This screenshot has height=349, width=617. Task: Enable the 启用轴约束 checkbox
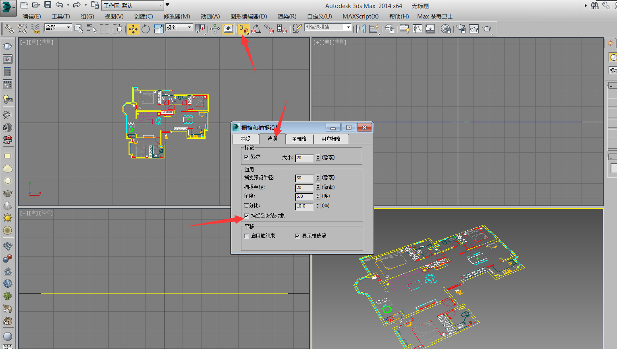[x=246, y=236]
